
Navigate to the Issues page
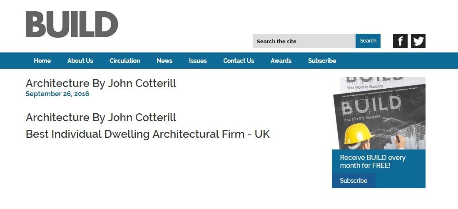[198, 61]
